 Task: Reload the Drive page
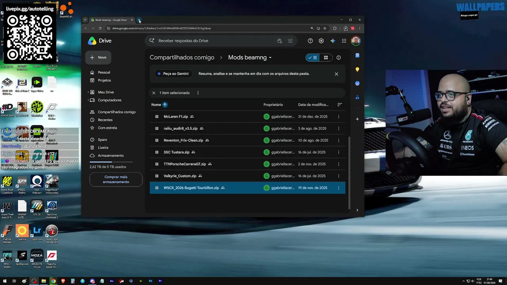(x=100, y=28)
